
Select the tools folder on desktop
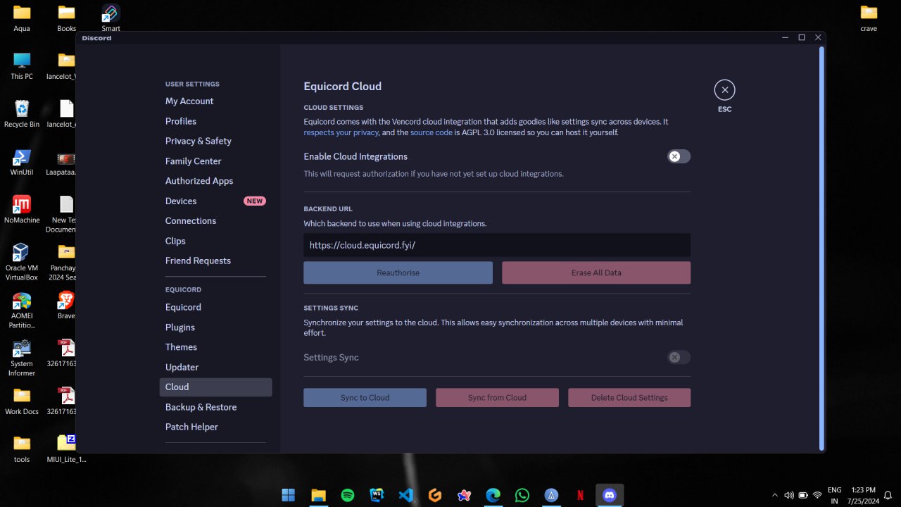[x=22, y=449]
